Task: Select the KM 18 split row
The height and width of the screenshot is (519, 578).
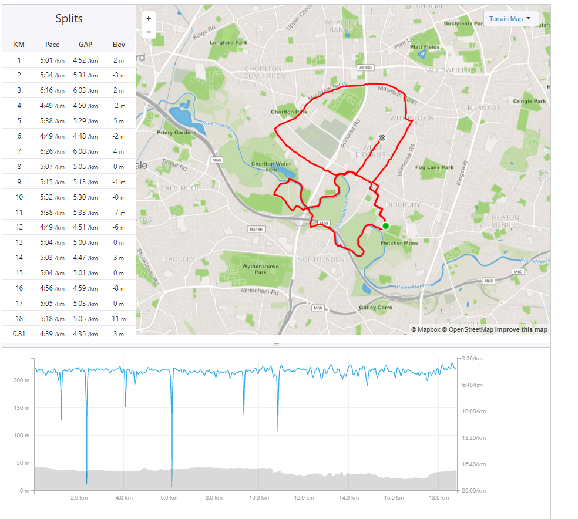Action: coord(69,319)
